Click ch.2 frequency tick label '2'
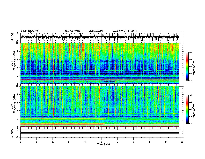The image size is (205, 159). click(18, 119)
